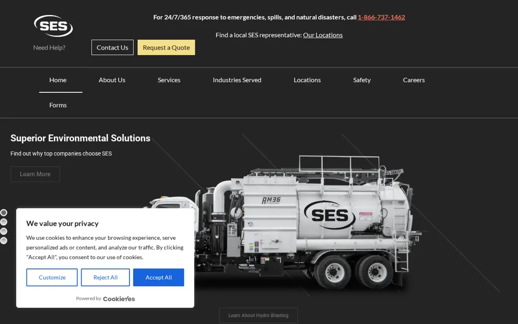Open the Safety menu item
The width and height of the screenshot is (518, 324).
[x=362, y=80]
